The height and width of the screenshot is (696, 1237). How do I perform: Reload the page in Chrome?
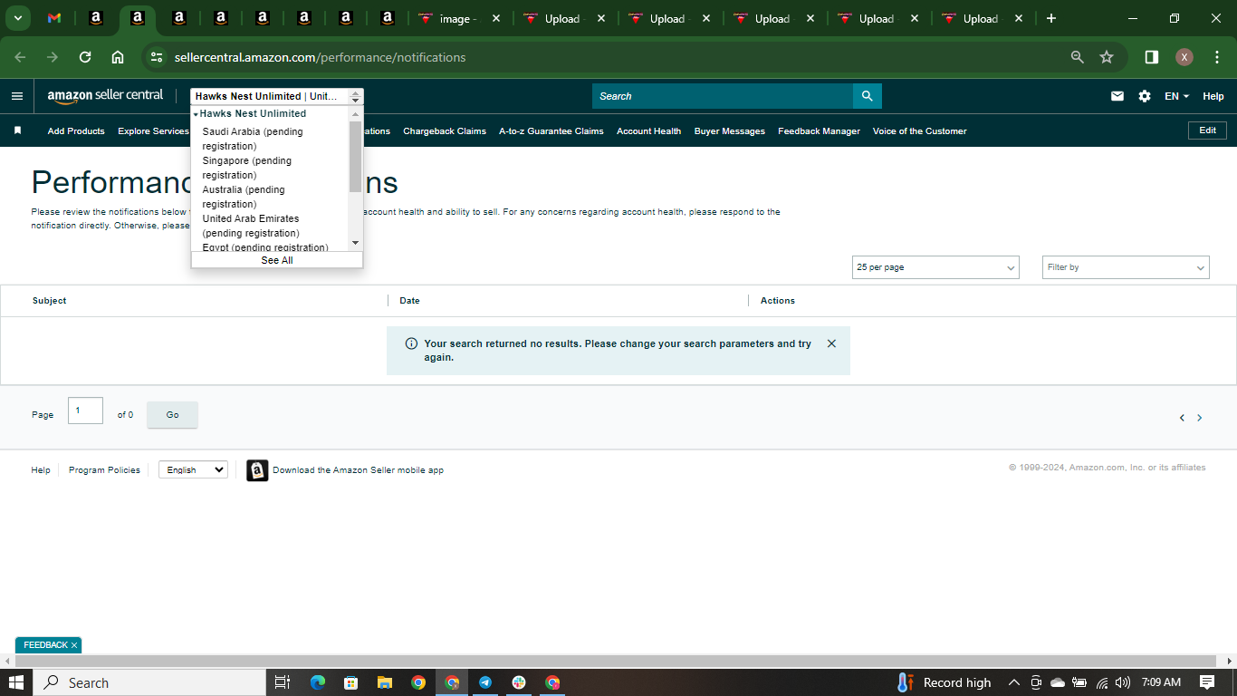pos(85,57)
